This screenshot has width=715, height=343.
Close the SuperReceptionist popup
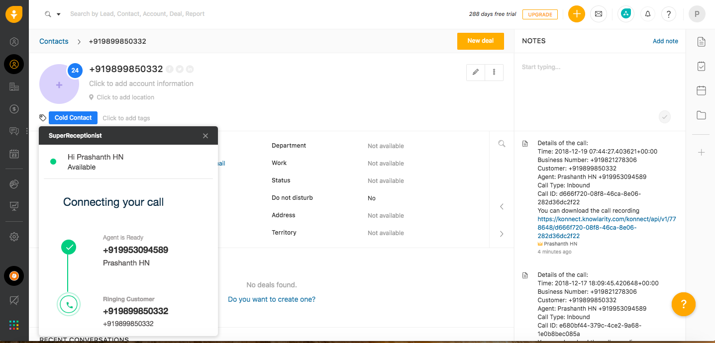point(205,136)
